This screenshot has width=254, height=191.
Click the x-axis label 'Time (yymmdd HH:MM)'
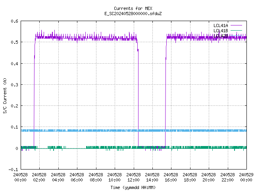point(133,187)
